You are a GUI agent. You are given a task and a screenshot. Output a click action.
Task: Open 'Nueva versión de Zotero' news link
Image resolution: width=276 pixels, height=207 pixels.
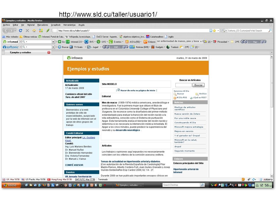pyautogui.click(x=187, y=114)
